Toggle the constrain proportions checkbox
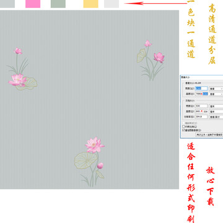The width and height of the screenshot is (223, 223). pos(183,126)
